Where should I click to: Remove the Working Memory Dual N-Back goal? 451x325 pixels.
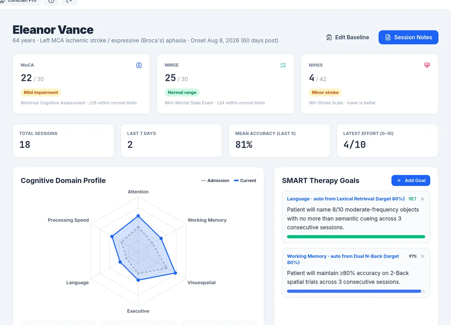[422, 256]
